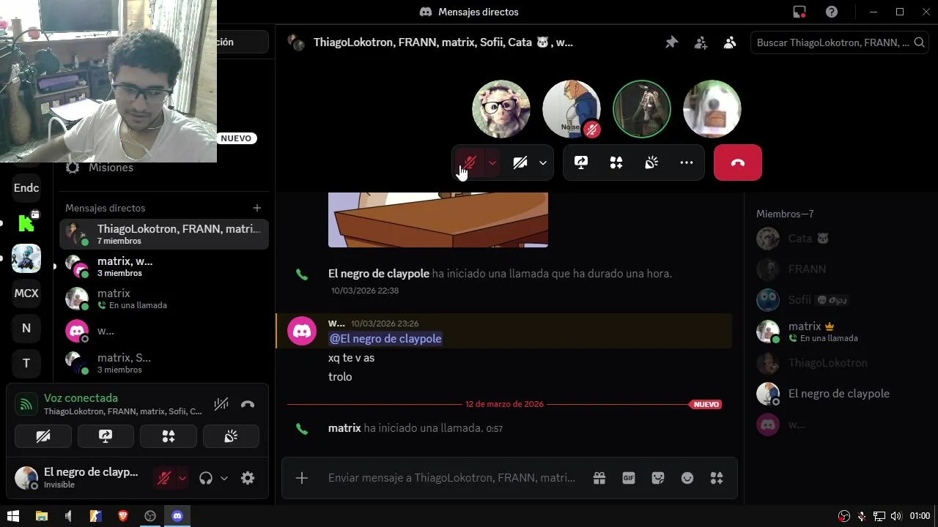The width and height of the screenshot is (938, 527).
Task: Open the partially visible image attachment in chat
Action: tap(438, 220)
